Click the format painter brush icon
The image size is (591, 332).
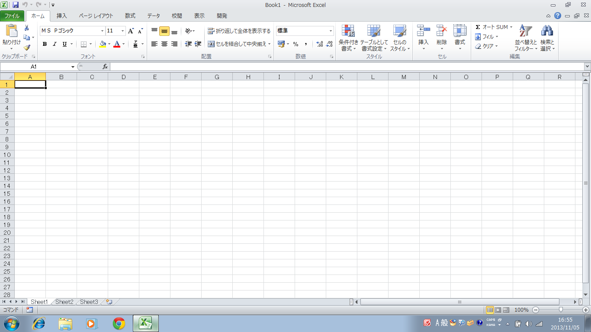[x=27, y=48]
